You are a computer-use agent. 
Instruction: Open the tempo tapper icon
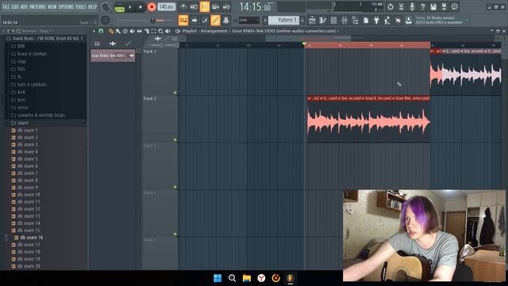click(x=387, y=20)
